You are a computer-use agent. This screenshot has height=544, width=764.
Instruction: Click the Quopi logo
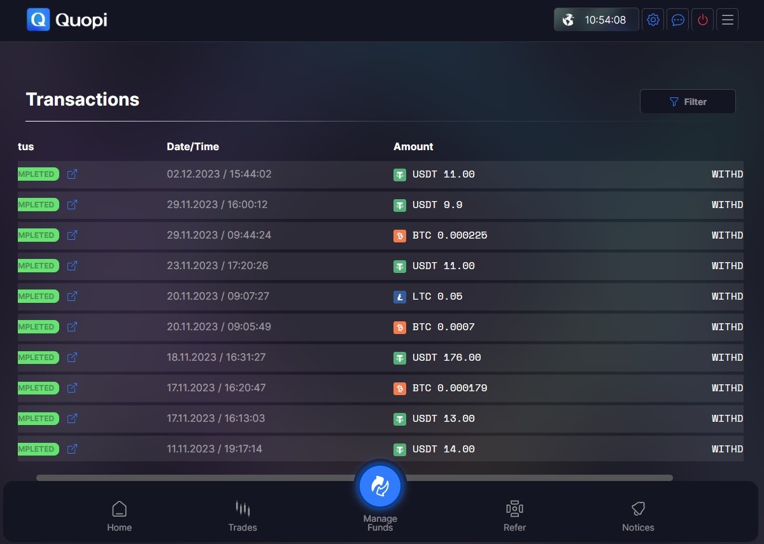coord(67,20)
